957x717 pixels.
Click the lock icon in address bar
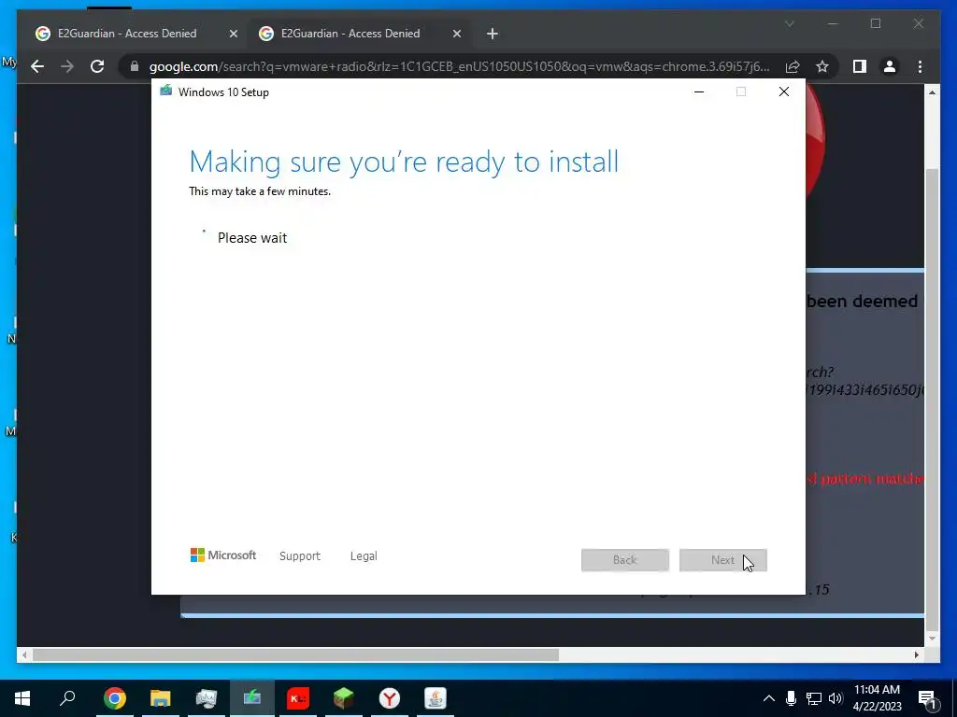click(x=135, y=66)
